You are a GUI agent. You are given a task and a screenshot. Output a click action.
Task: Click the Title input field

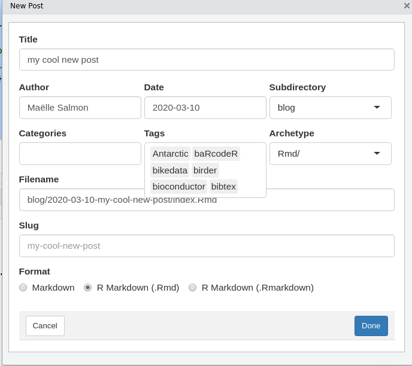(x=207, y=60)
